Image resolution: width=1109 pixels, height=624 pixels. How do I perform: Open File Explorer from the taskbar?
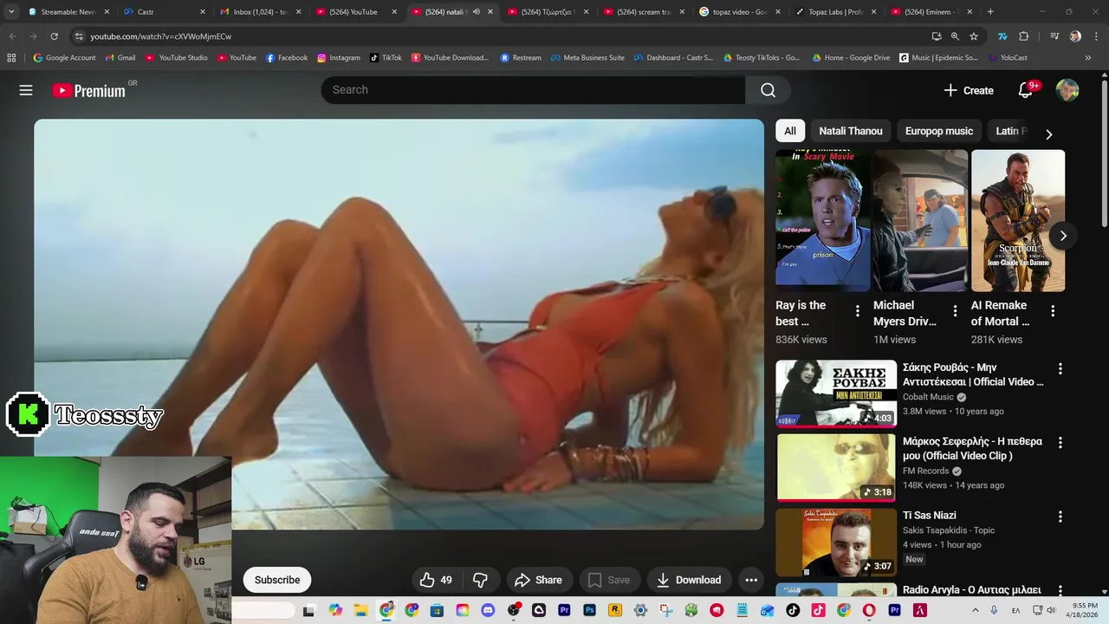click(x=360, y=610)
